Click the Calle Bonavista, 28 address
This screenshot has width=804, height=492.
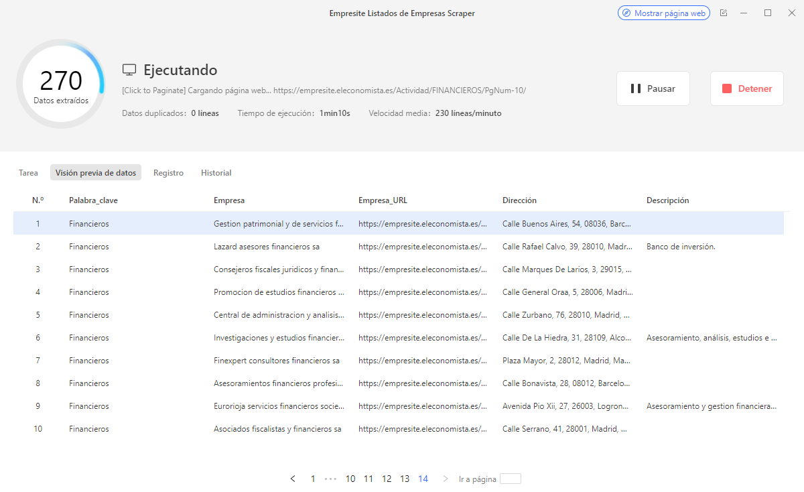[x=567, y=383]
